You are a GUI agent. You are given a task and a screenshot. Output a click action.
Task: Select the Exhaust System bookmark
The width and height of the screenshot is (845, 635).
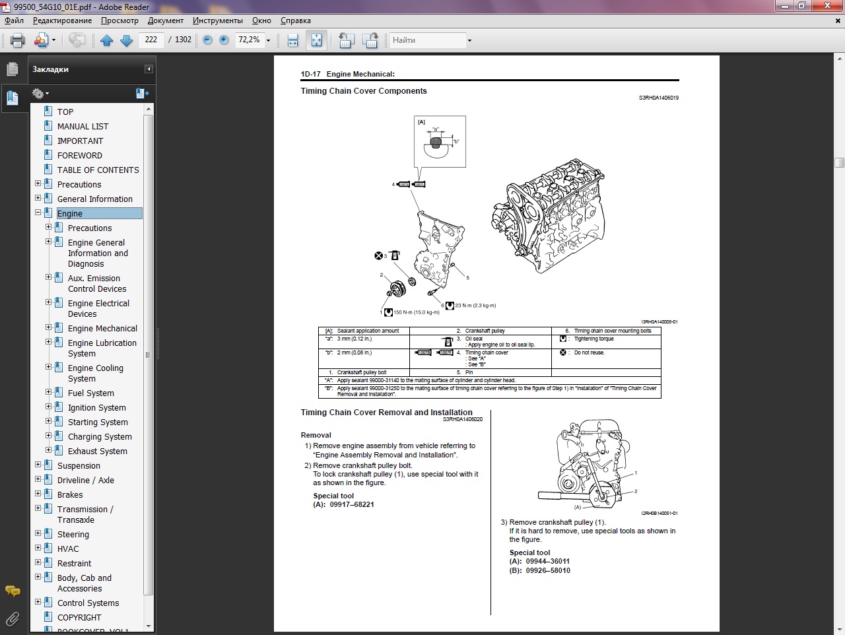pyautogui.click(x=98, y=451)
